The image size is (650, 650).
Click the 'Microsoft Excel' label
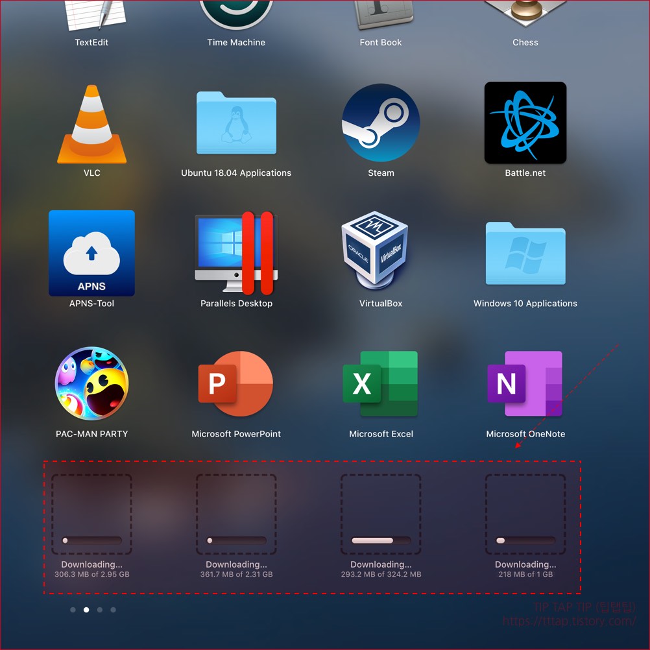coord(381,434)
